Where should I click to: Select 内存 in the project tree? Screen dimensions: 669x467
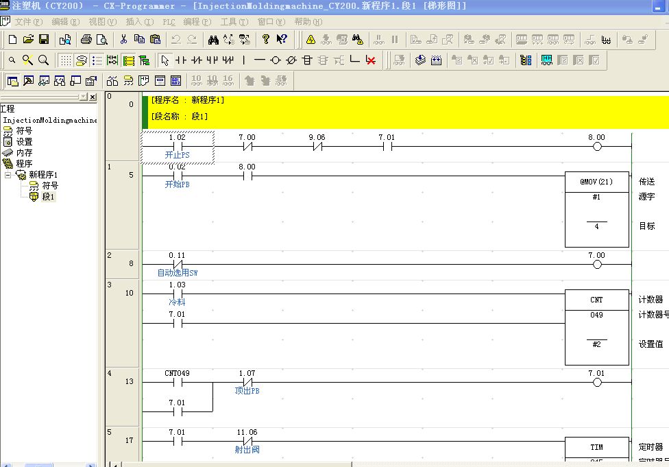point(24,153)
